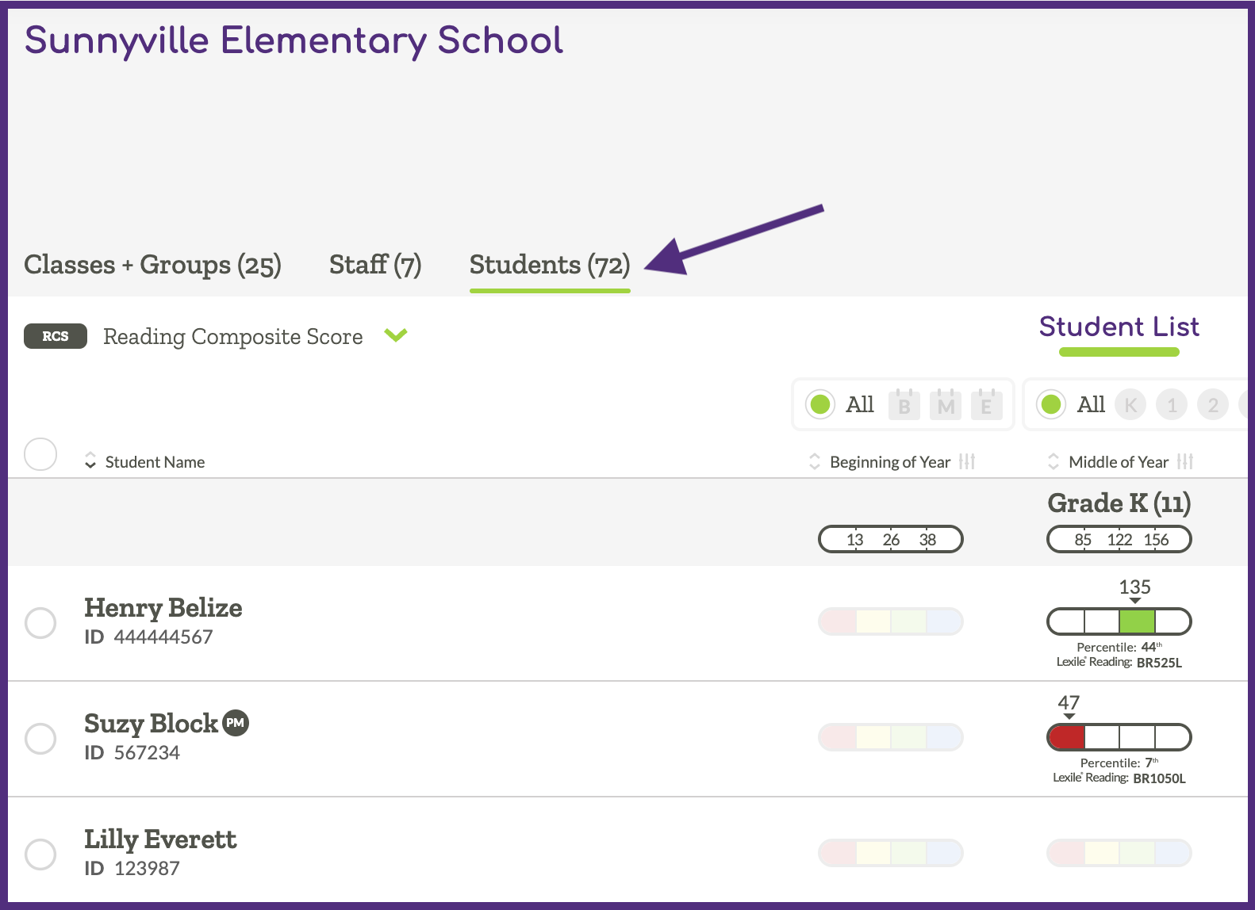This screenshot has height=910, width=1255.
Task: Filter students by grade K icon
Action: (x=1130, y=404)
